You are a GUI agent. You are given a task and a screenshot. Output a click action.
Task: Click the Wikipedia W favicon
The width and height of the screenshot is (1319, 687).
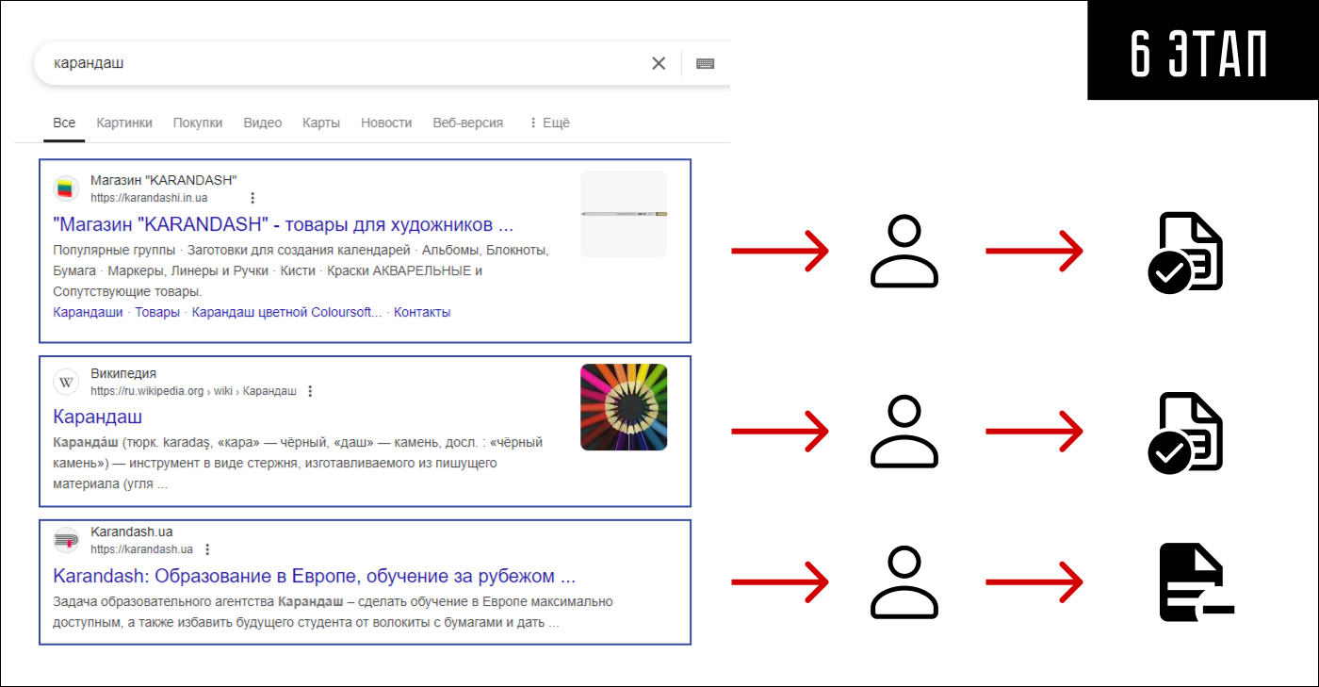click(x=66, y=382)
